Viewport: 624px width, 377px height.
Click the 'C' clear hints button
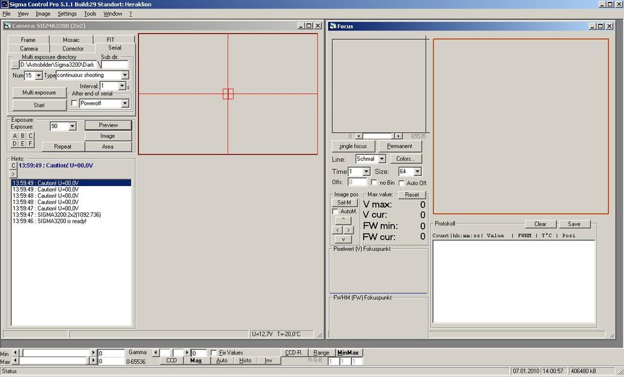pyautogui.click(x=14, y=165)
